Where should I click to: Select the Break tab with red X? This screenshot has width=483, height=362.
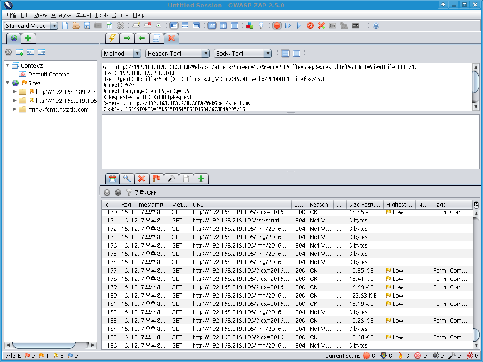tap(172, 38)
